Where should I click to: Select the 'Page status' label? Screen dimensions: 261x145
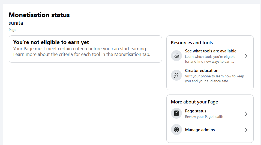pos(196,111)
